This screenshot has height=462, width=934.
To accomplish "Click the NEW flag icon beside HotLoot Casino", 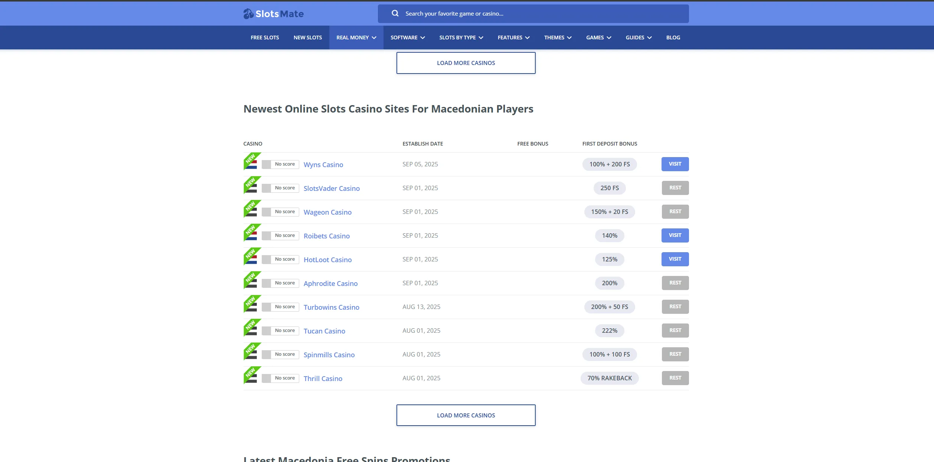I will [x=252, y=256].
